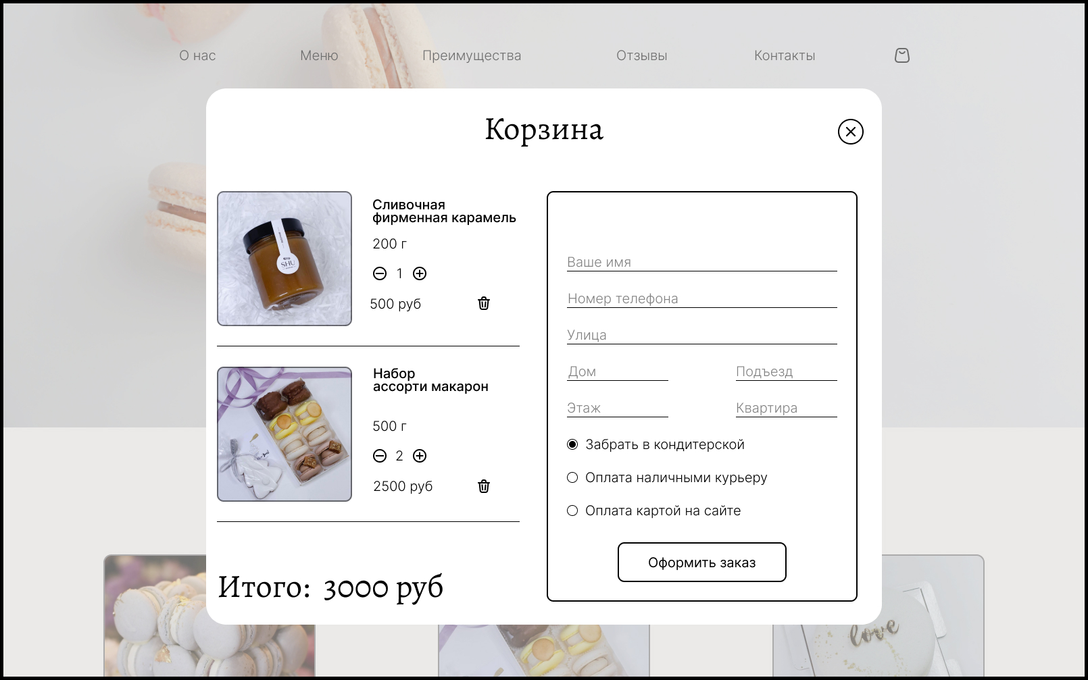Increase quantity of Сливочная фирменная карамель
This screenshot has height=680, width=1088.
(420, 273)
